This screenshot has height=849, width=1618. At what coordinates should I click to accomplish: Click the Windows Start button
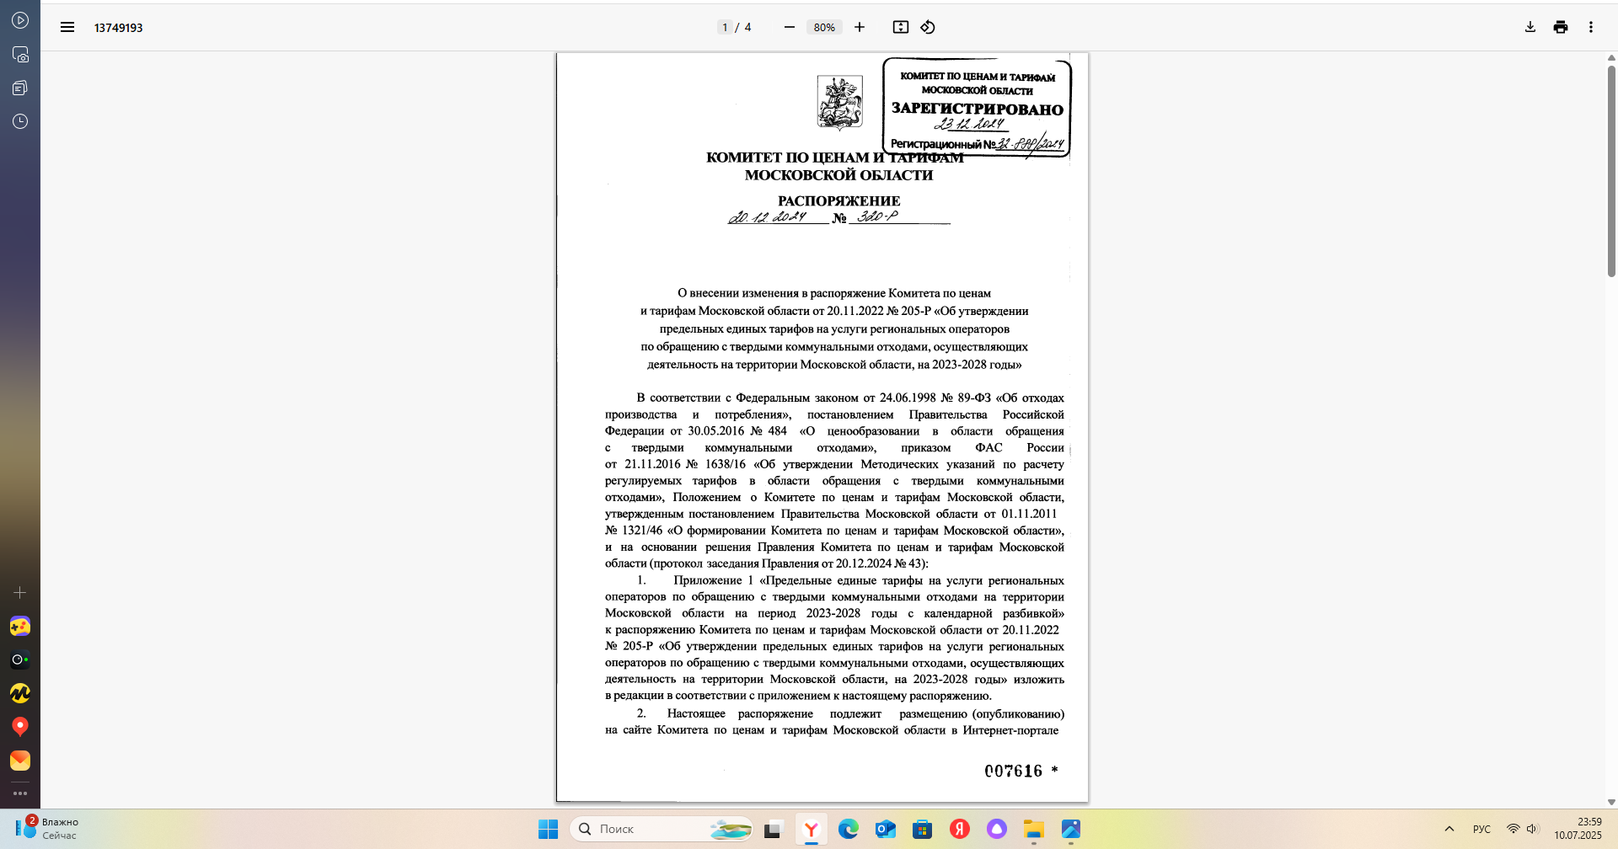click(x=548, y=829)
